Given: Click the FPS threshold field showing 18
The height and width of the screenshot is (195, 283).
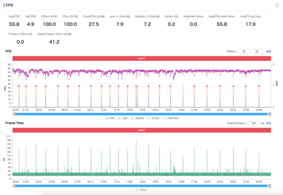Looking at the screenshot, I should point(244,51).
